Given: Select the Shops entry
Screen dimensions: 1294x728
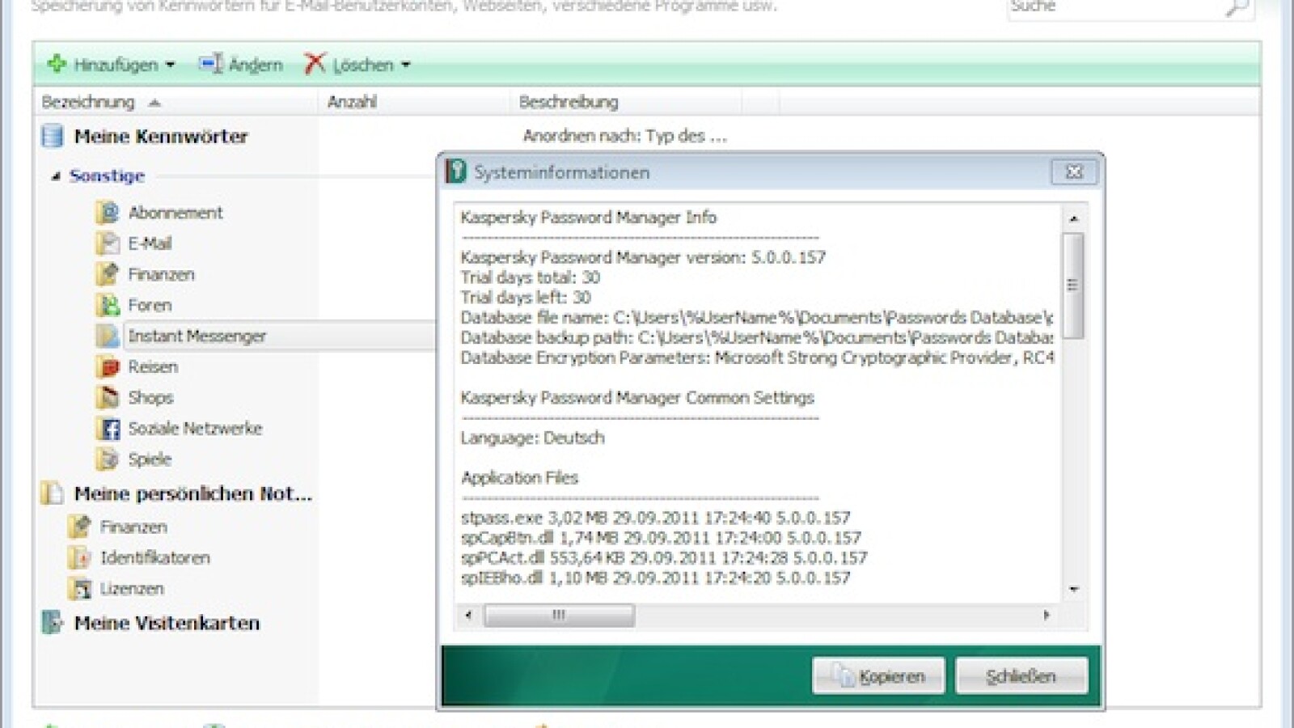Looking at the screenshot, I should pyautogui.click(x=150, y=397).
